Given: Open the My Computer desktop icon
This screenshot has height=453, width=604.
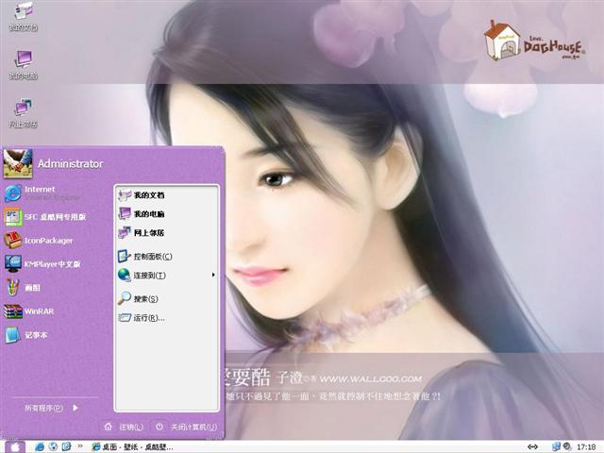Looking at the screenshot, I should tap(23, 65).
